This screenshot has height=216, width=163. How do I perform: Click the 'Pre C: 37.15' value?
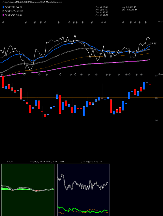(x=102, y=15)
